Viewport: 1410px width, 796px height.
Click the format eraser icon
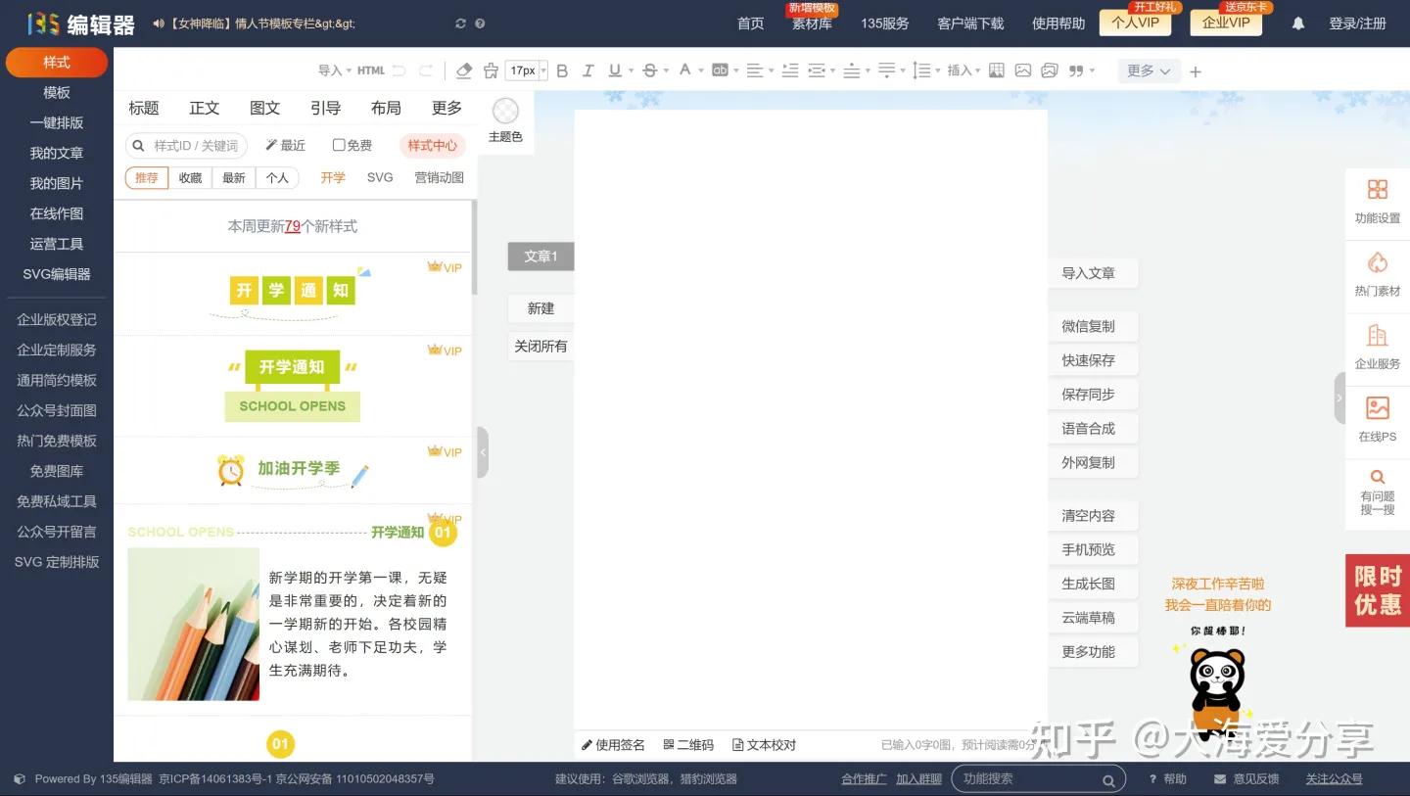[x=463, y=70]
